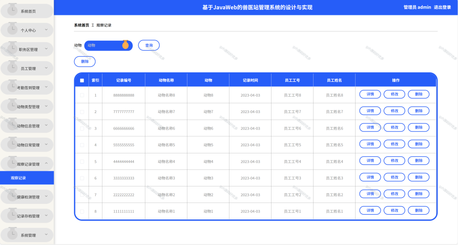Toggle the select-all checkbox in table header
This screenshot has width=458, height=245.
[x=82, y=80]
